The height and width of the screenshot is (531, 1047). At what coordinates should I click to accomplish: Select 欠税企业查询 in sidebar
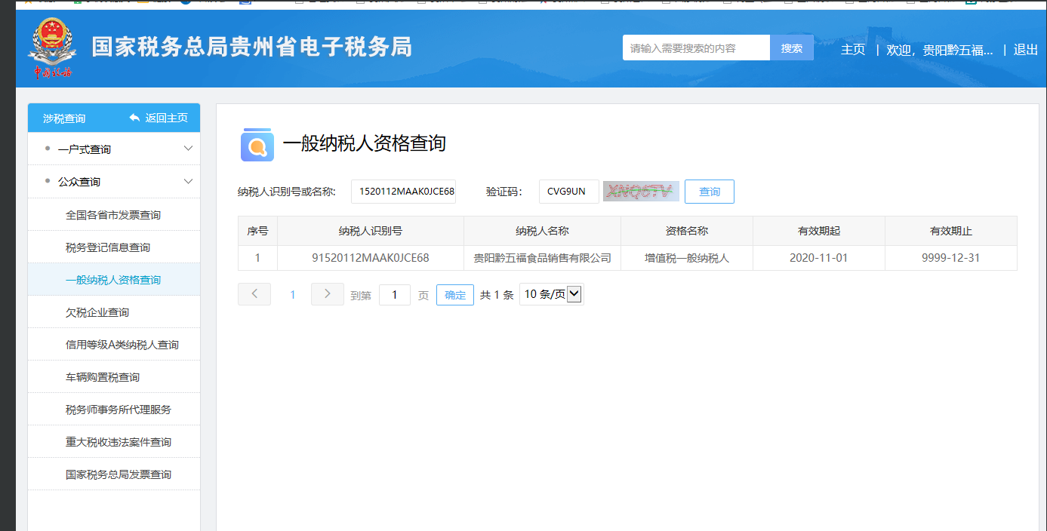[97, 312]
